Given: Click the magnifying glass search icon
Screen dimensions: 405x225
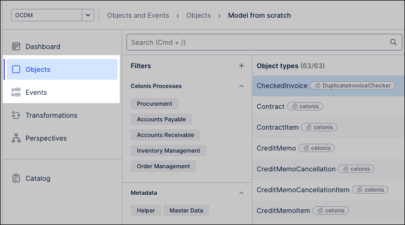Looking at the screenshot, I should (x=393, y=42).
